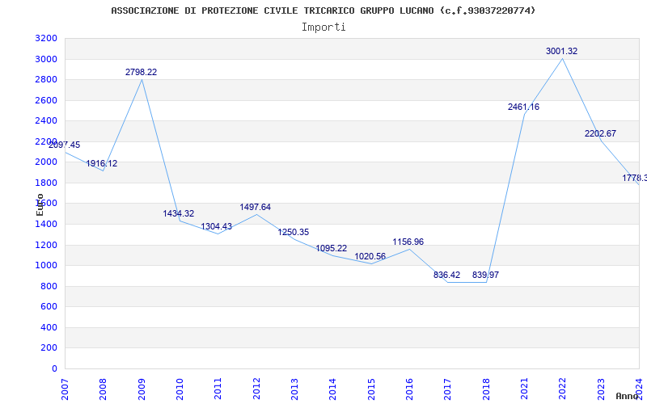Click the 1434.32 value label
Viewport: 647px width, 404px height.
pyautogui.click(x=178, y=213)
